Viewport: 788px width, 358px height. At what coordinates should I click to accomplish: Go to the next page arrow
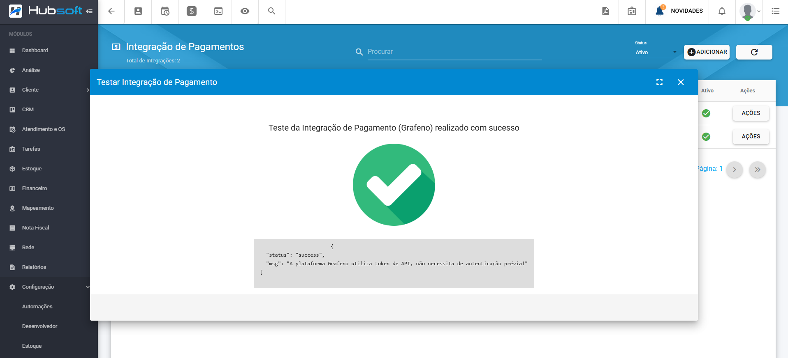(x=734, y=170)
